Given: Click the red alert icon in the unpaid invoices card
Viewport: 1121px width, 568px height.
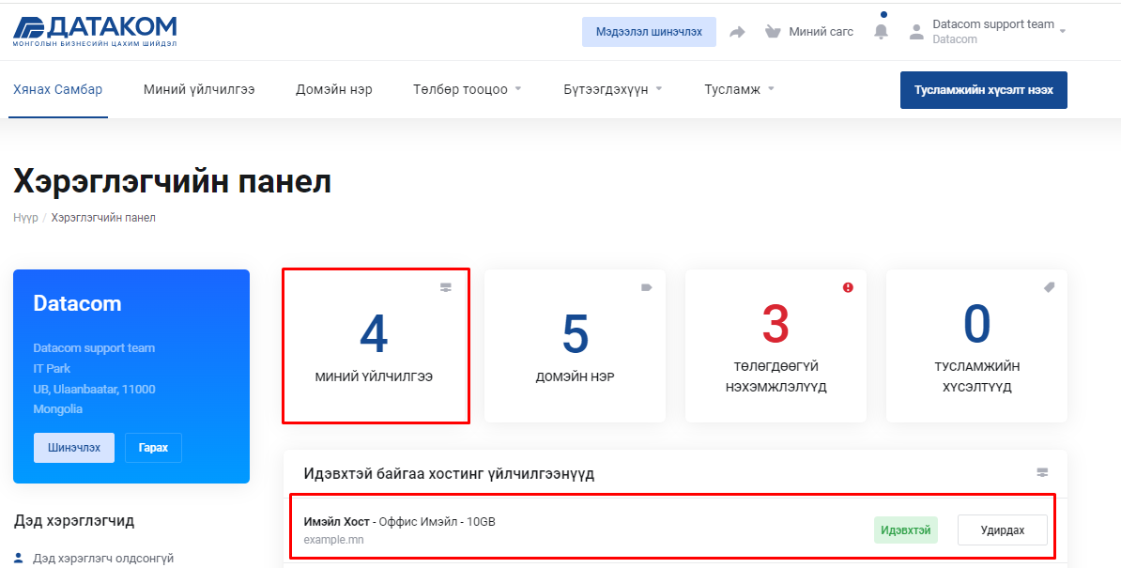Looking at the screenshot, I should point(848,287).
